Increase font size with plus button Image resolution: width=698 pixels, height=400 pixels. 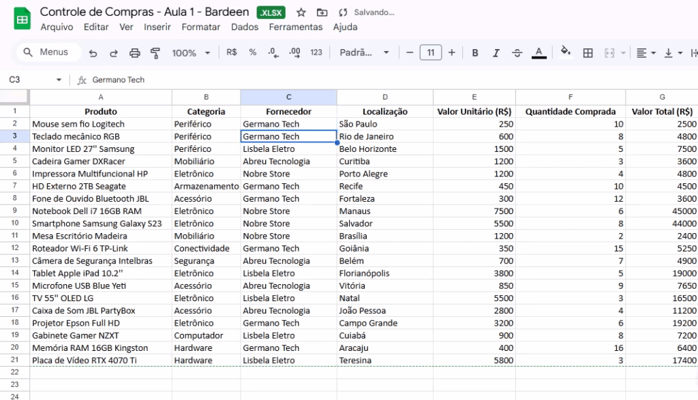tap(451, 52)
